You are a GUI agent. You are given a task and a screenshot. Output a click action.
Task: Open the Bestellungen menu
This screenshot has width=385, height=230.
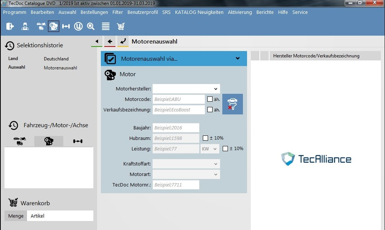tap(94, 12)
